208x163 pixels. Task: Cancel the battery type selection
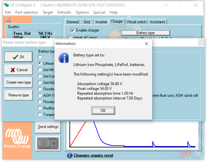[x=18, y=70]
